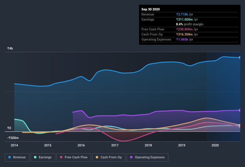Toggle the Earnings legend button

[43, 157]
